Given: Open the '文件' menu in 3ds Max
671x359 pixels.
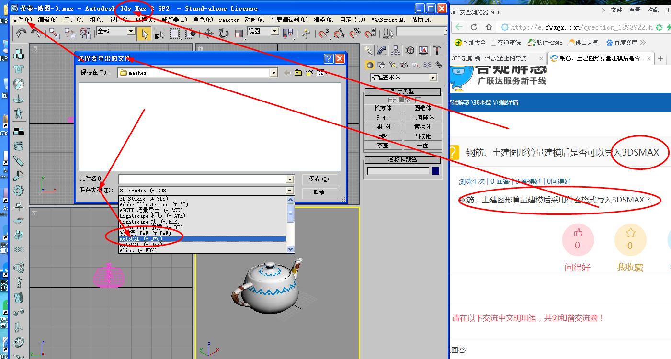Looking at the screenshot, I should pos(22,20).
